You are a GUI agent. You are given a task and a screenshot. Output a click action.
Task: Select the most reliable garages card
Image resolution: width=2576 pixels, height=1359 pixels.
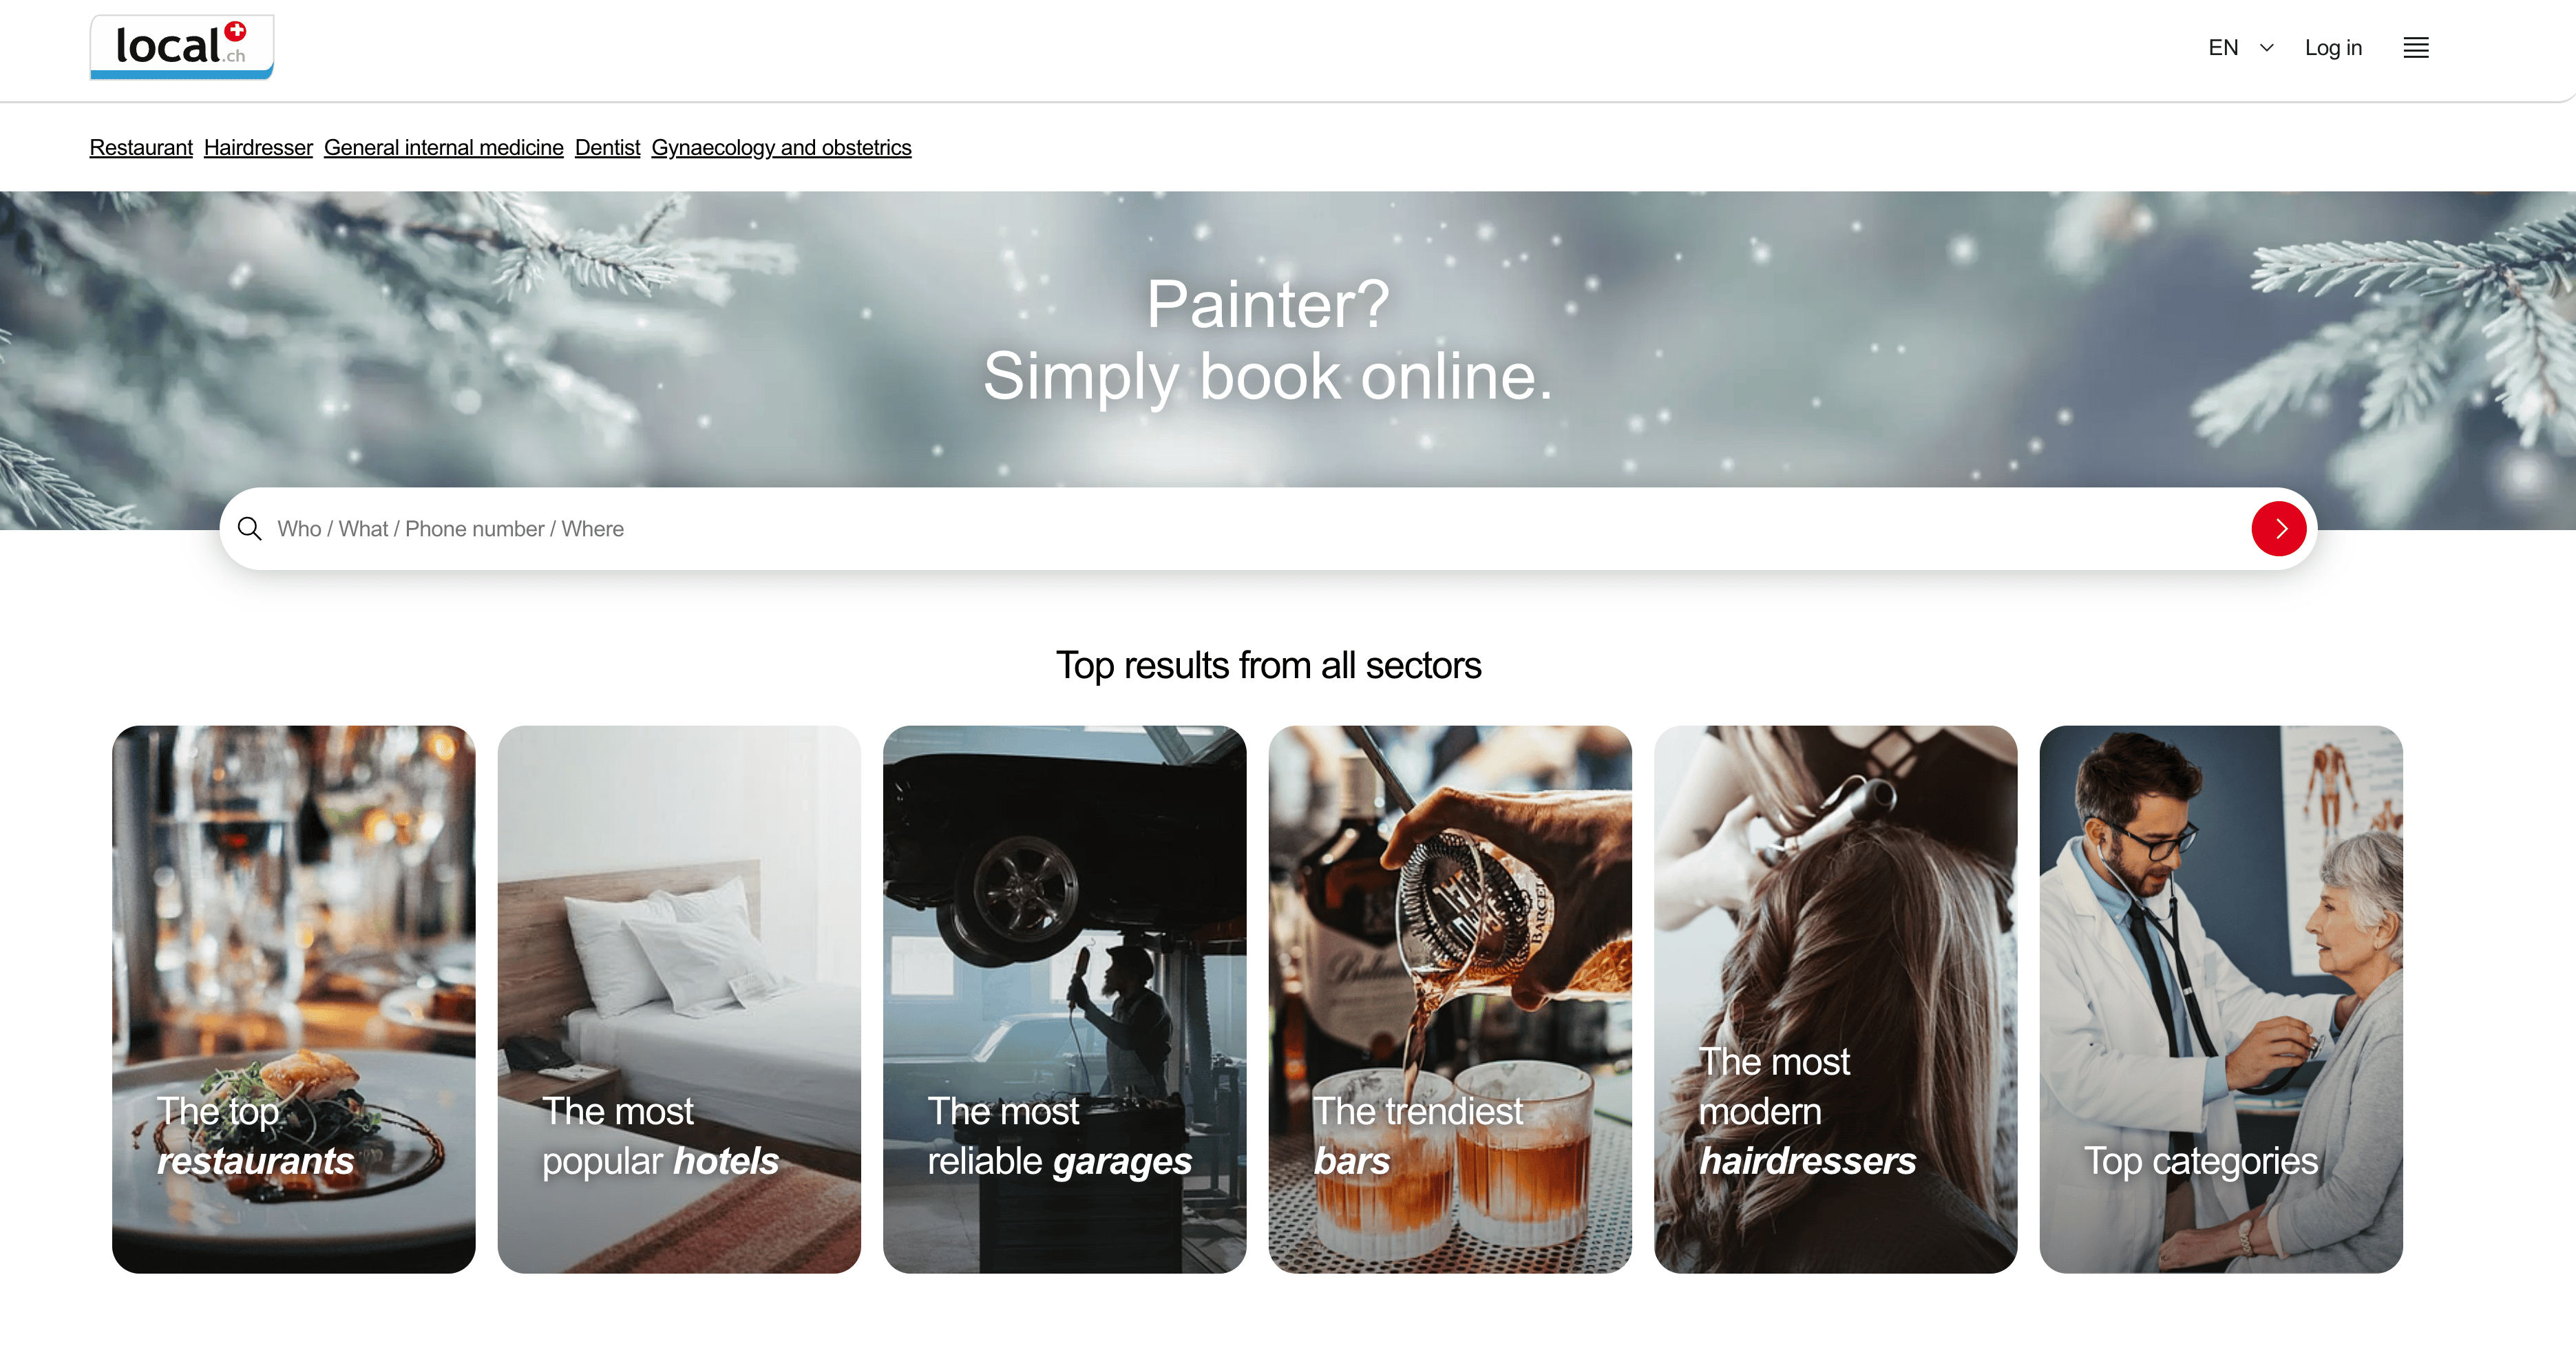point(1064,998)
